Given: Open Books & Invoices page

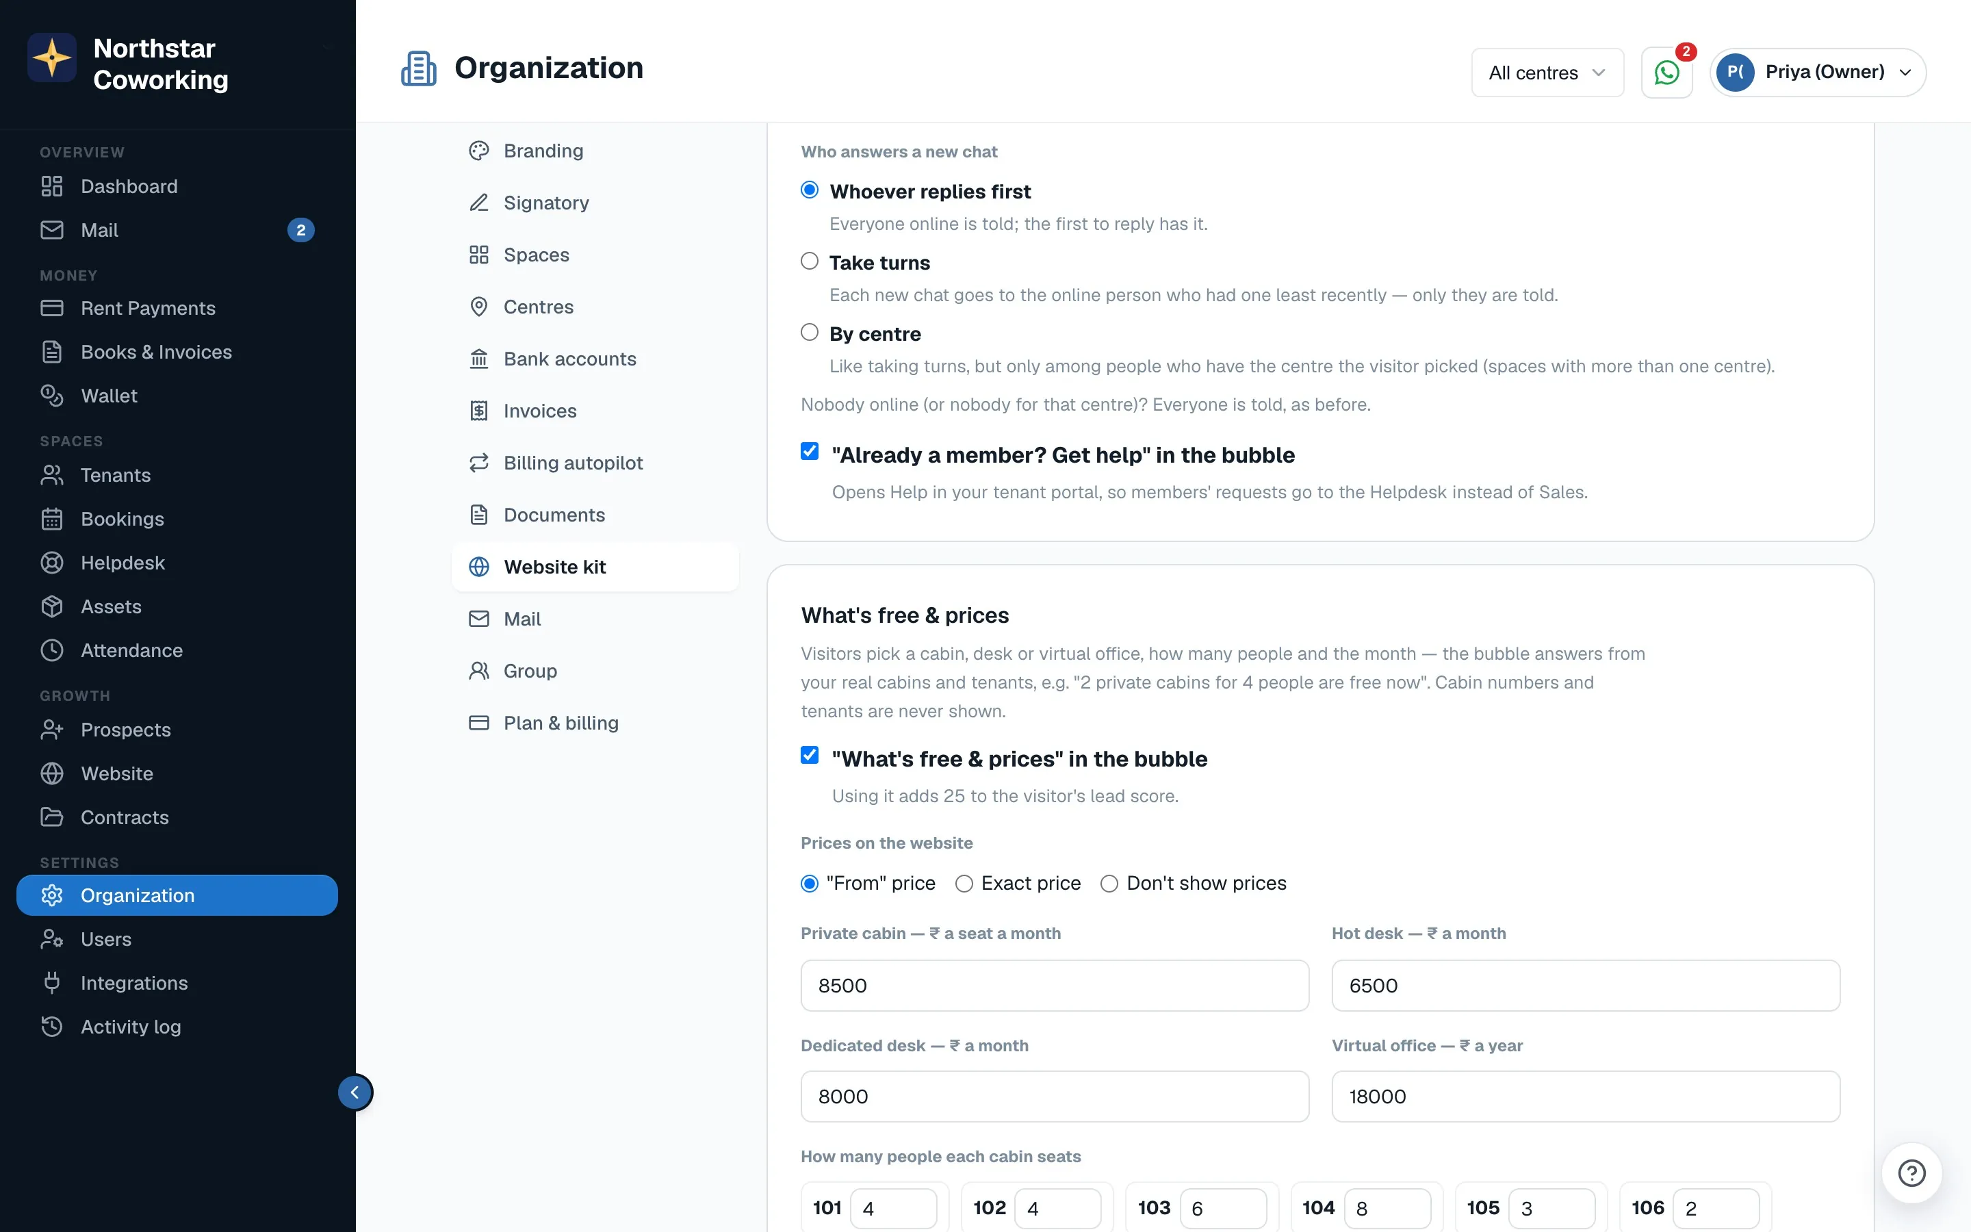Looking at the screenshot, I should click(x=177, y=352).
